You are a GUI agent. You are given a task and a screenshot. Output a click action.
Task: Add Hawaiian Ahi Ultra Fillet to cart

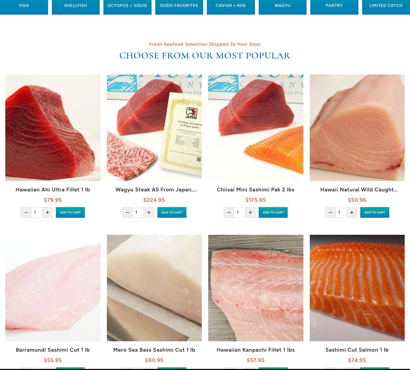(x=70, y=212)
